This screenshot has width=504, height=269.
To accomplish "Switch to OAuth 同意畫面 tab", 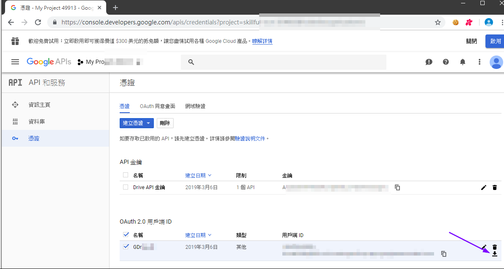I will (x=158, y=106).
